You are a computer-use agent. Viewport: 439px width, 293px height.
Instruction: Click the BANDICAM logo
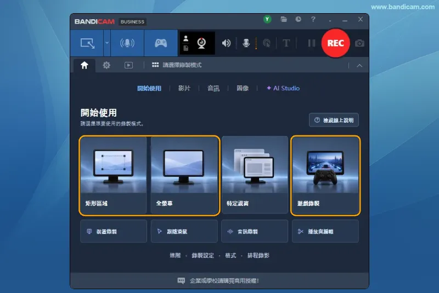94,22
